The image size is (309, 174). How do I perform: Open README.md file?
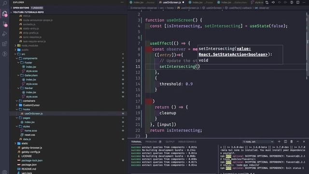[x=28, y=169]
